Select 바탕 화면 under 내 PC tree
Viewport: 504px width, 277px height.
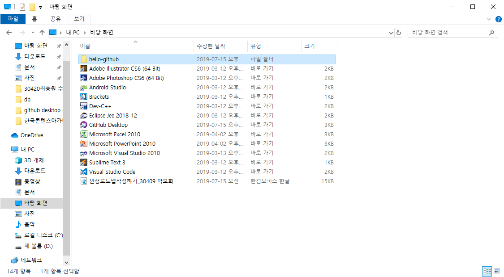coord(31,203)
